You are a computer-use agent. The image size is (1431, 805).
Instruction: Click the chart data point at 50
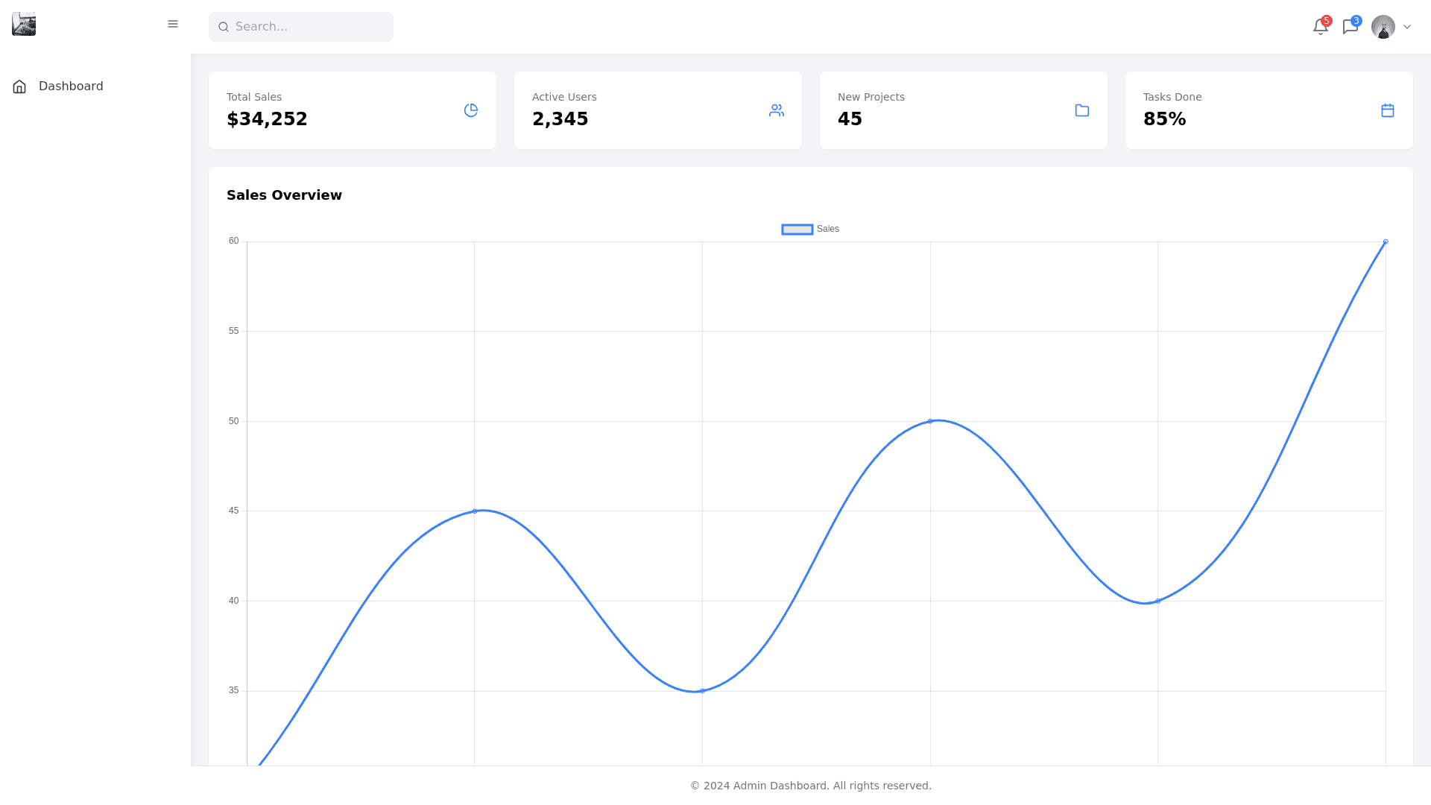coord(930,422)
